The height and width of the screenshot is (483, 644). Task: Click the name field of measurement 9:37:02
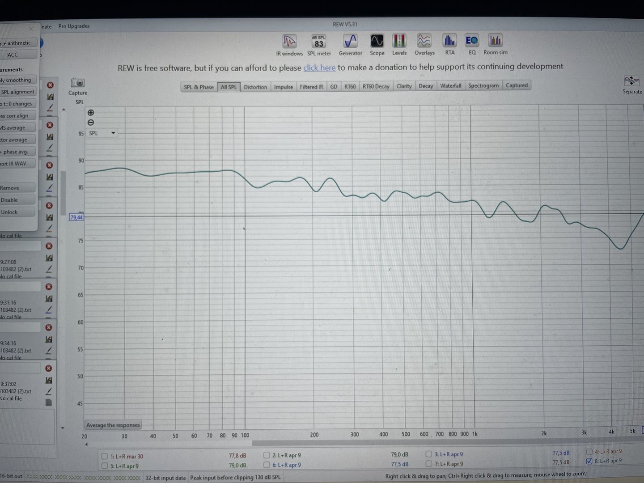tap(21, 368)
